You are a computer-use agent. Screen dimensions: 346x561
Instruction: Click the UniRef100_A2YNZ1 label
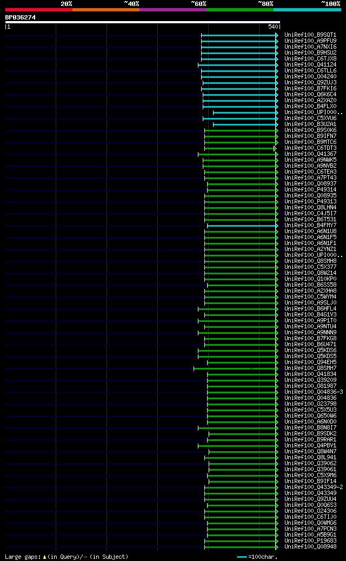click(310, 249)
